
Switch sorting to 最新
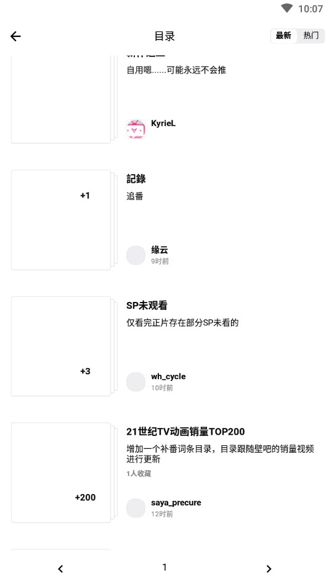point(283,36)
